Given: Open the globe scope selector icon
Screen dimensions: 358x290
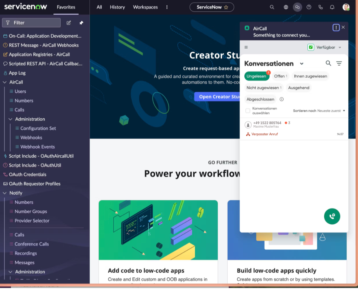Looking at the screenshot, I should coord(286,7).
